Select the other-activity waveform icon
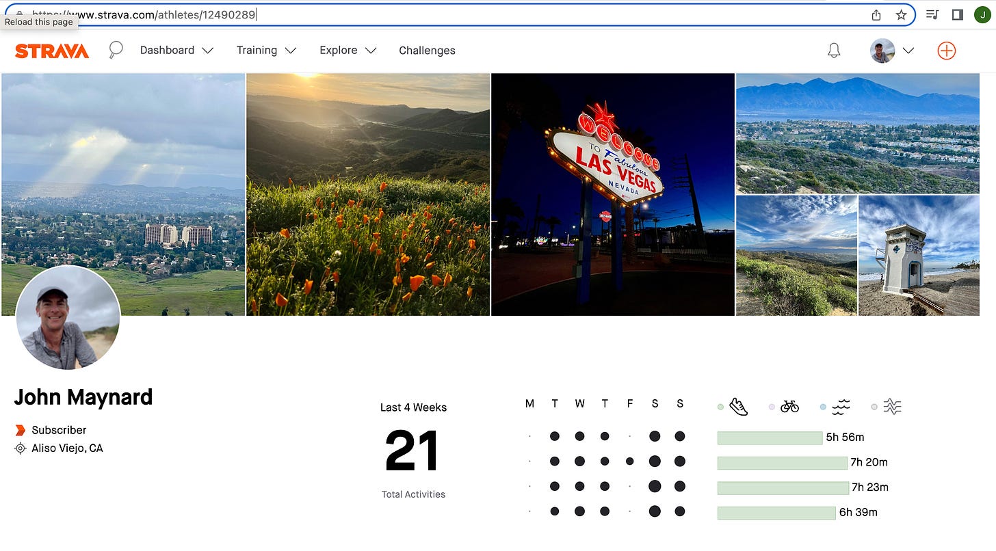This screenshot has height=551, width=996. 892,407
